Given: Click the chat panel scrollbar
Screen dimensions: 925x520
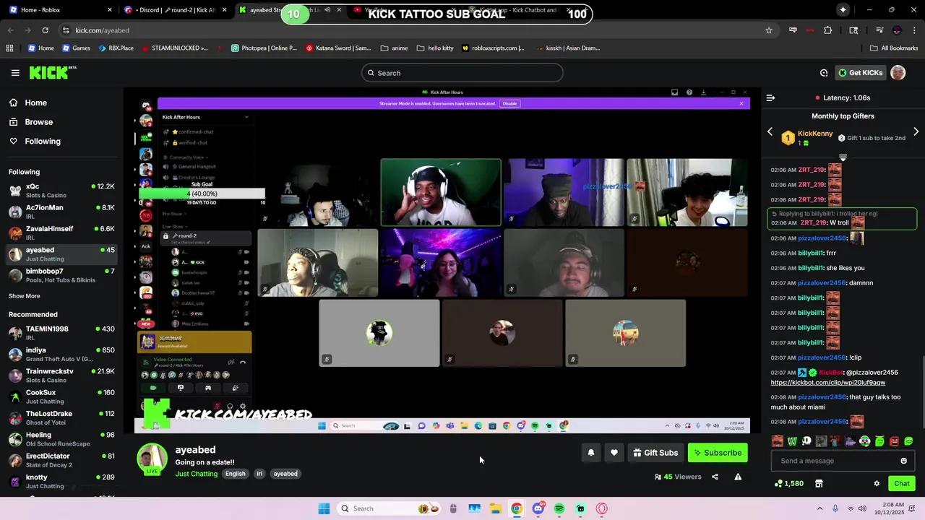Looking at the screenshot, I should click(922, 394).
